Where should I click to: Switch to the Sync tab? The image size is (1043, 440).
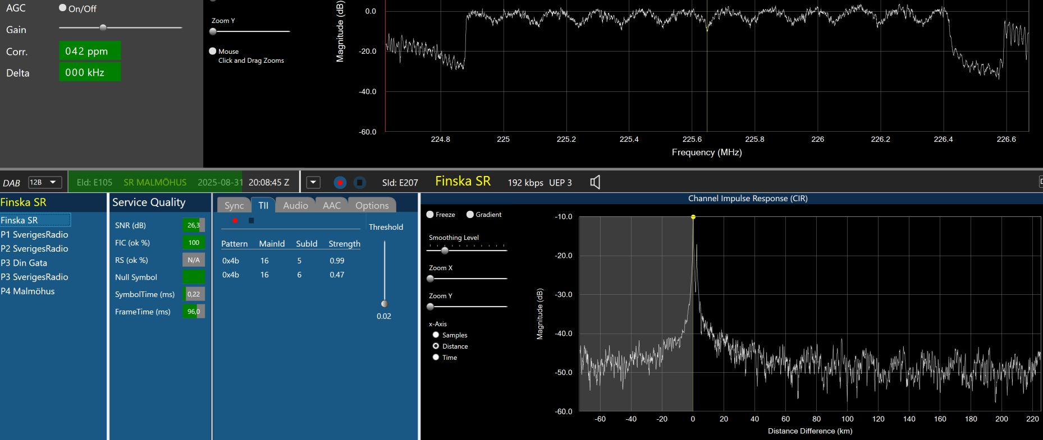[234, 206]
